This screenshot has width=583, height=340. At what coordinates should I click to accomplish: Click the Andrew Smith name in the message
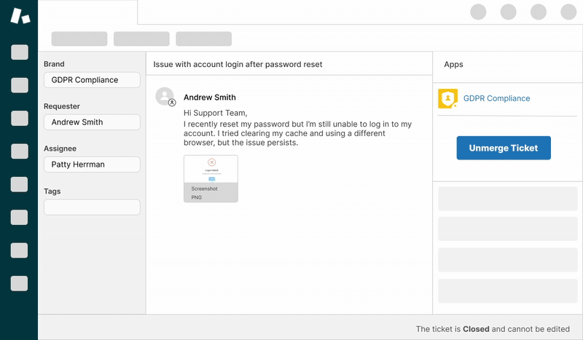(x=210, y=98)
